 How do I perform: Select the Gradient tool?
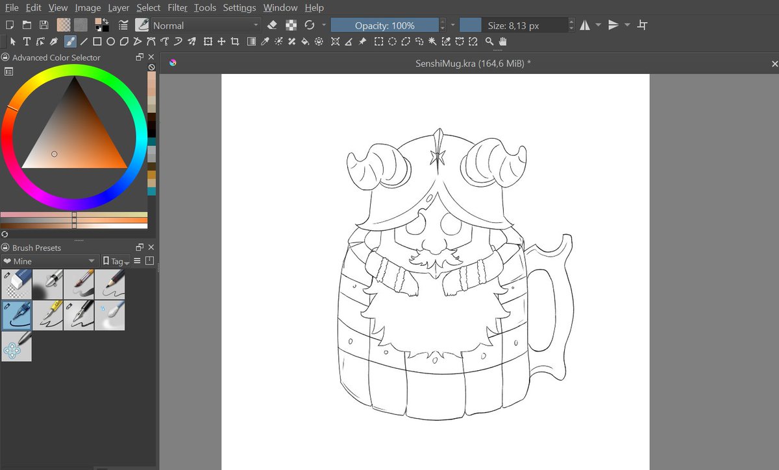(x=251, y=41)
